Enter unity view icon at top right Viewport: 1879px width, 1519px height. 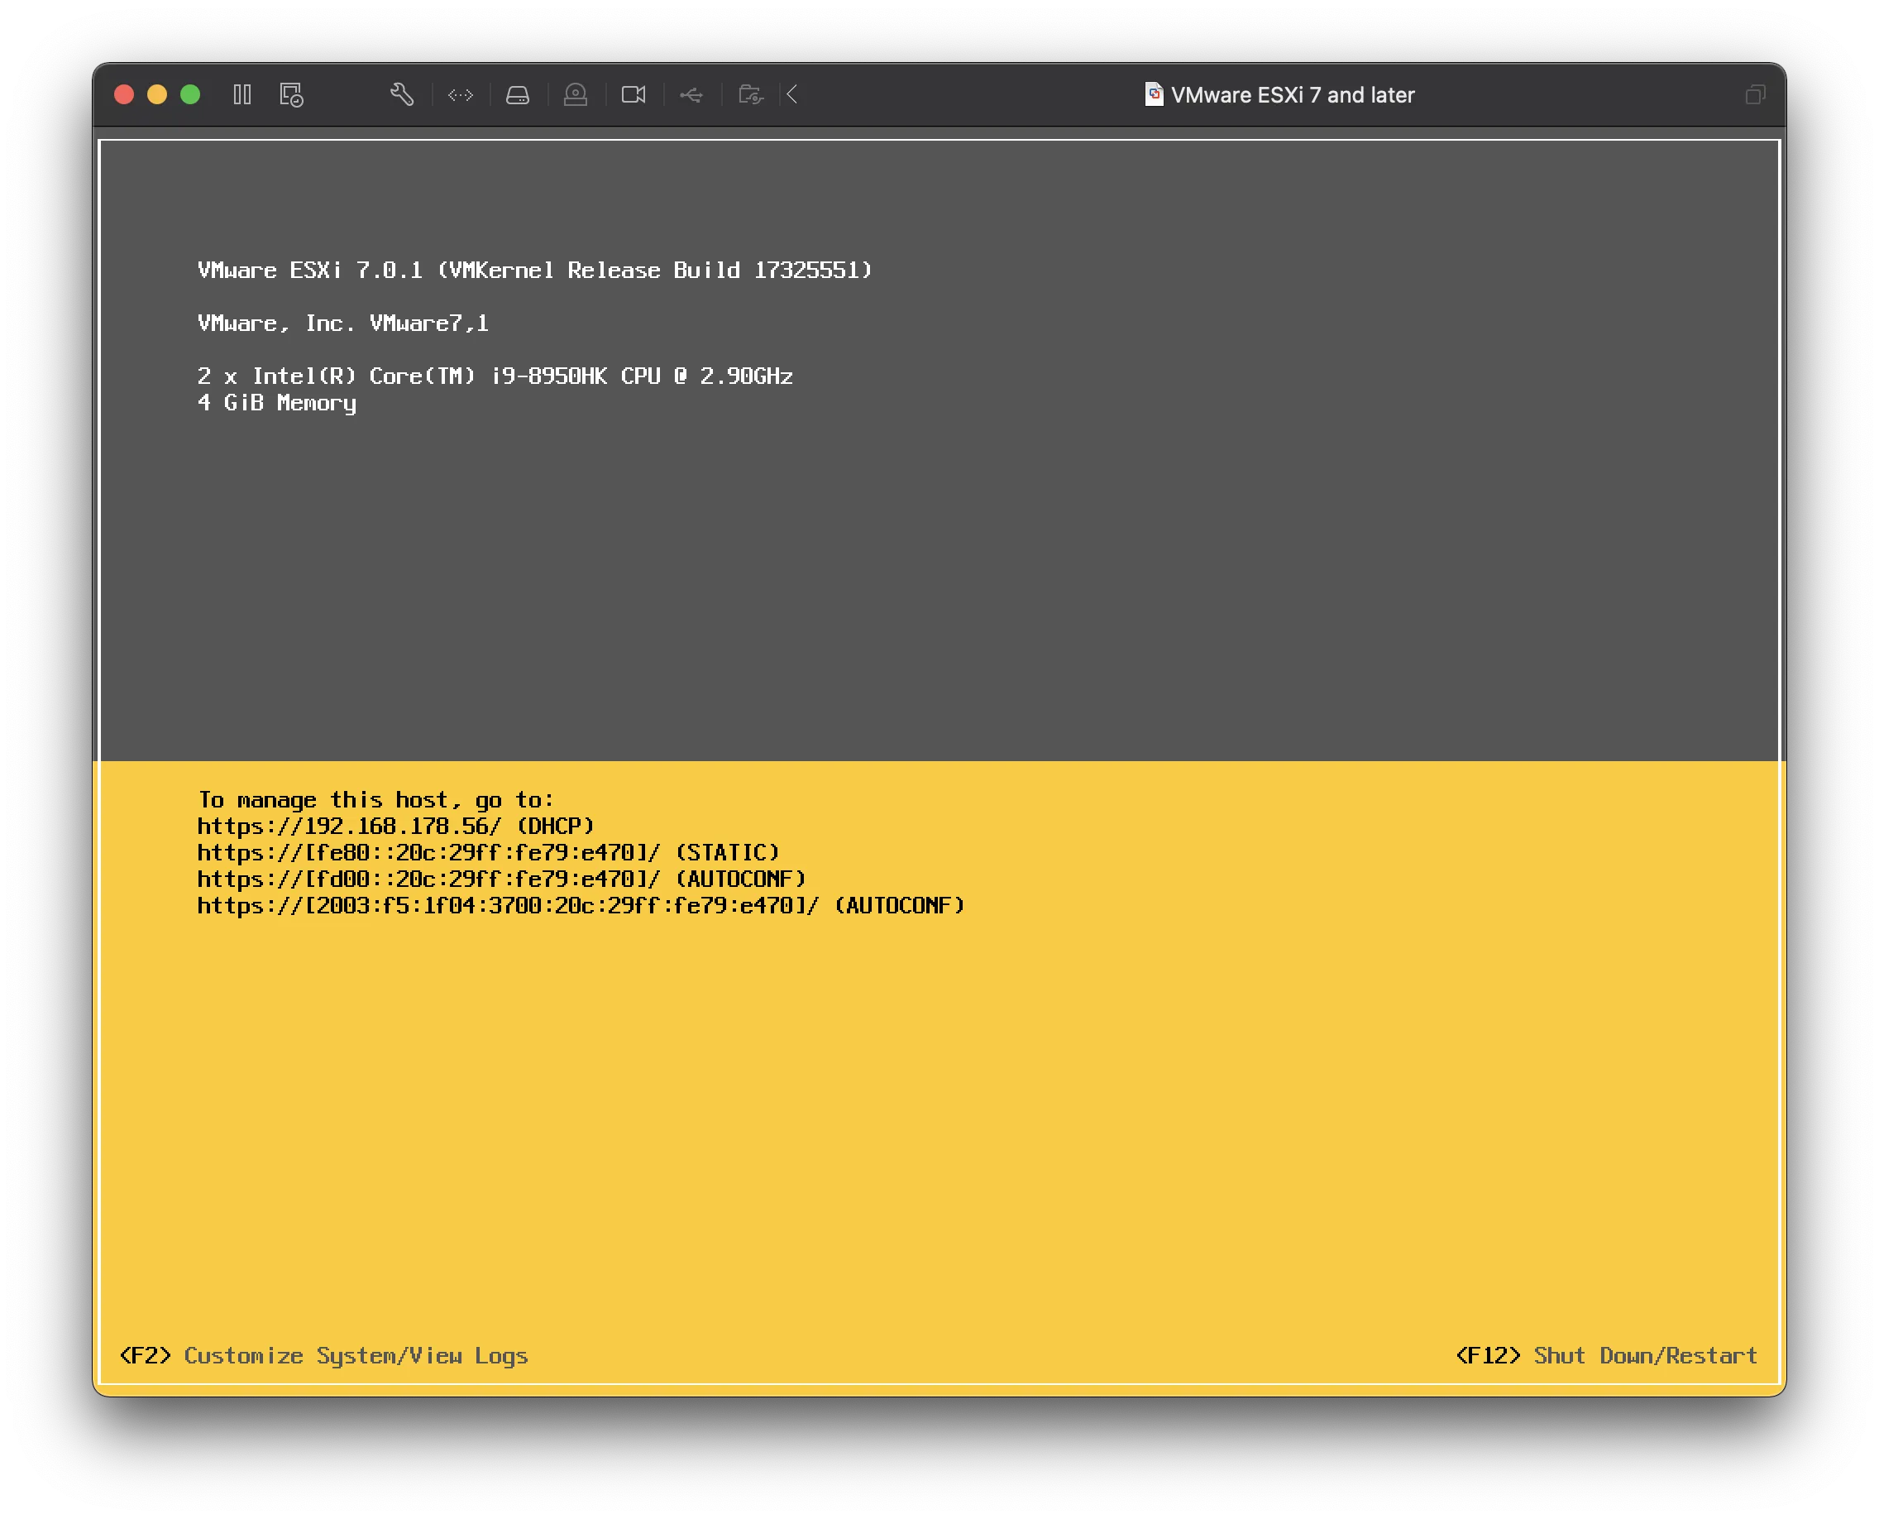coord(1755,94)
